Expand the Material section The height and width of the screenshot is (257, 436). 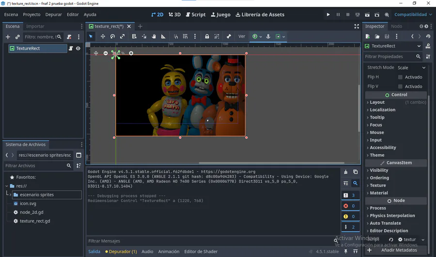click(396, 193)
